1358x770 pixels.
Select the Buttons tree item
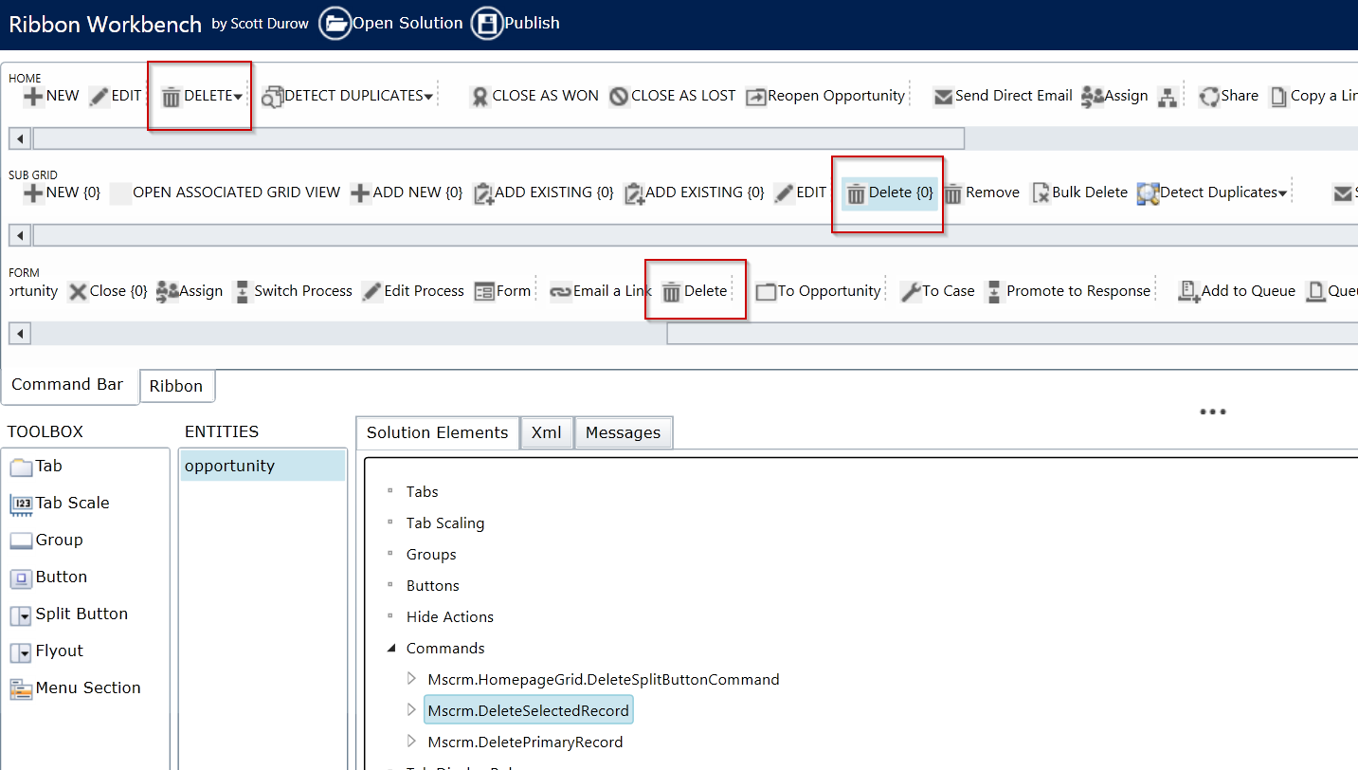433,585
